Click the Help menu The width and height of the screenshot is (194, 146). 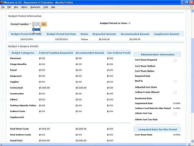point(53,7)
